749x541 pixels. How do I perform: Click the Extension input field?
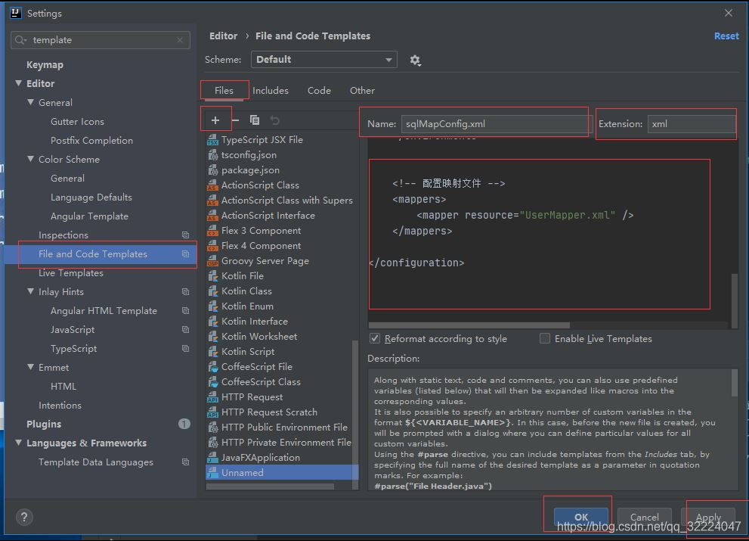690,124
